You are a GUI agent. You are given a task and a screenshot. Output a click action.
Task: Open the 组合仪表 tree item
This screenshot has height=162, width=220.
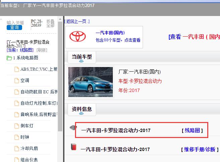[29, 160]
